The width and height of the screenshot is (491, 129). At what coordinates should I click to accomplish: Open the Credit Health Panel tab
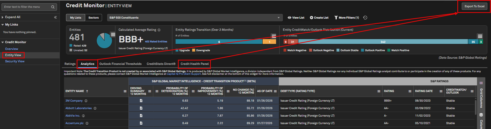pos(195,64)
